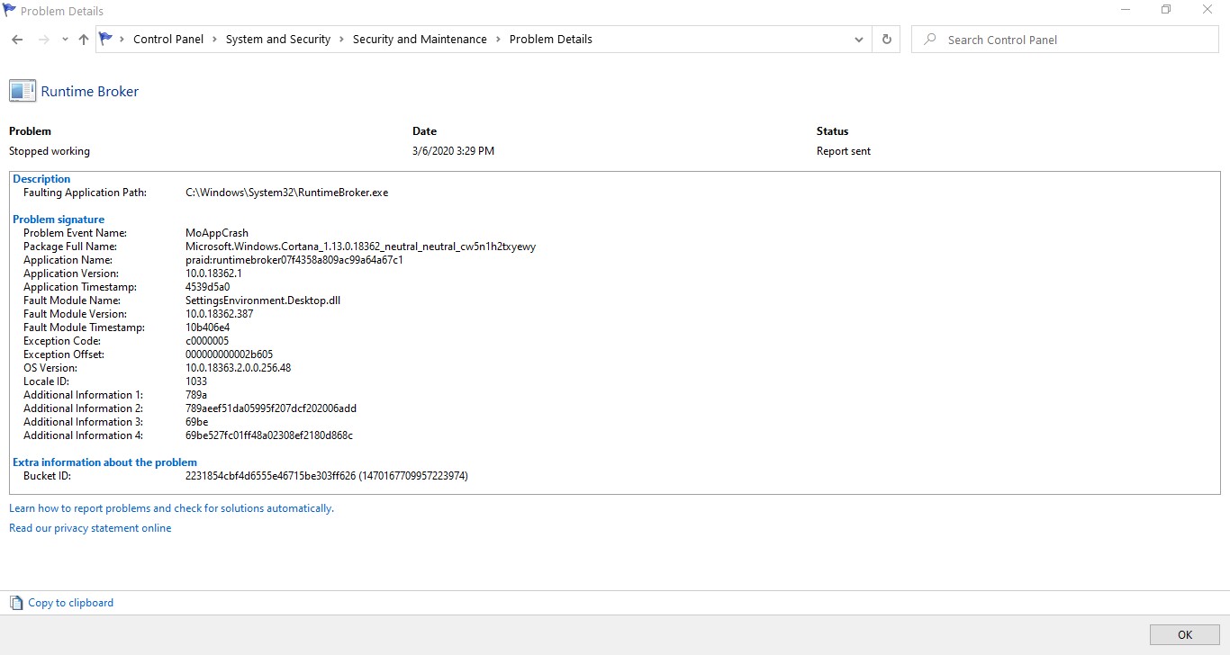Minimize the Problem Details window
The height and width of the screenshot is (655, 1230).
pyautogui.click(x=1126, y=10)
